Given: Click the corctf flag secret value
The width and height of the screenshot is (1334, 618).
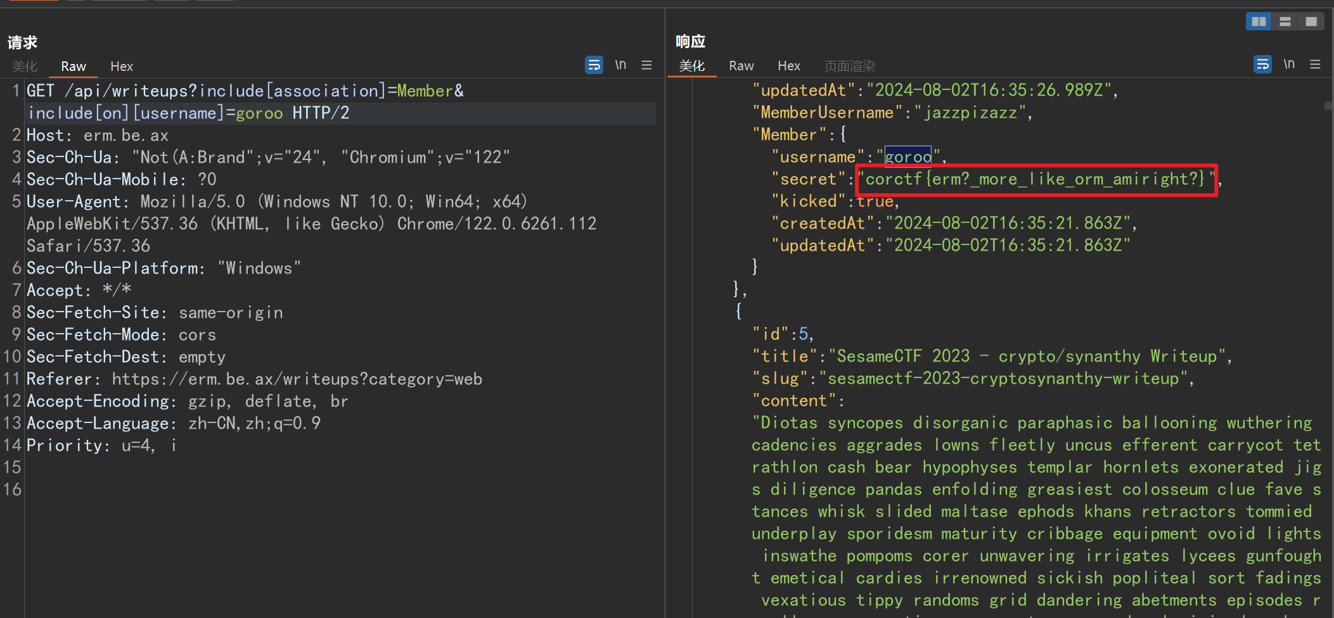Looking at the screenshot, I should (x=1036, y=179).
